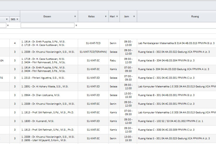This screenshot has width=216, height=144.
Task: Click the filter icon beside Dosen search box
Action: [76, 25]
